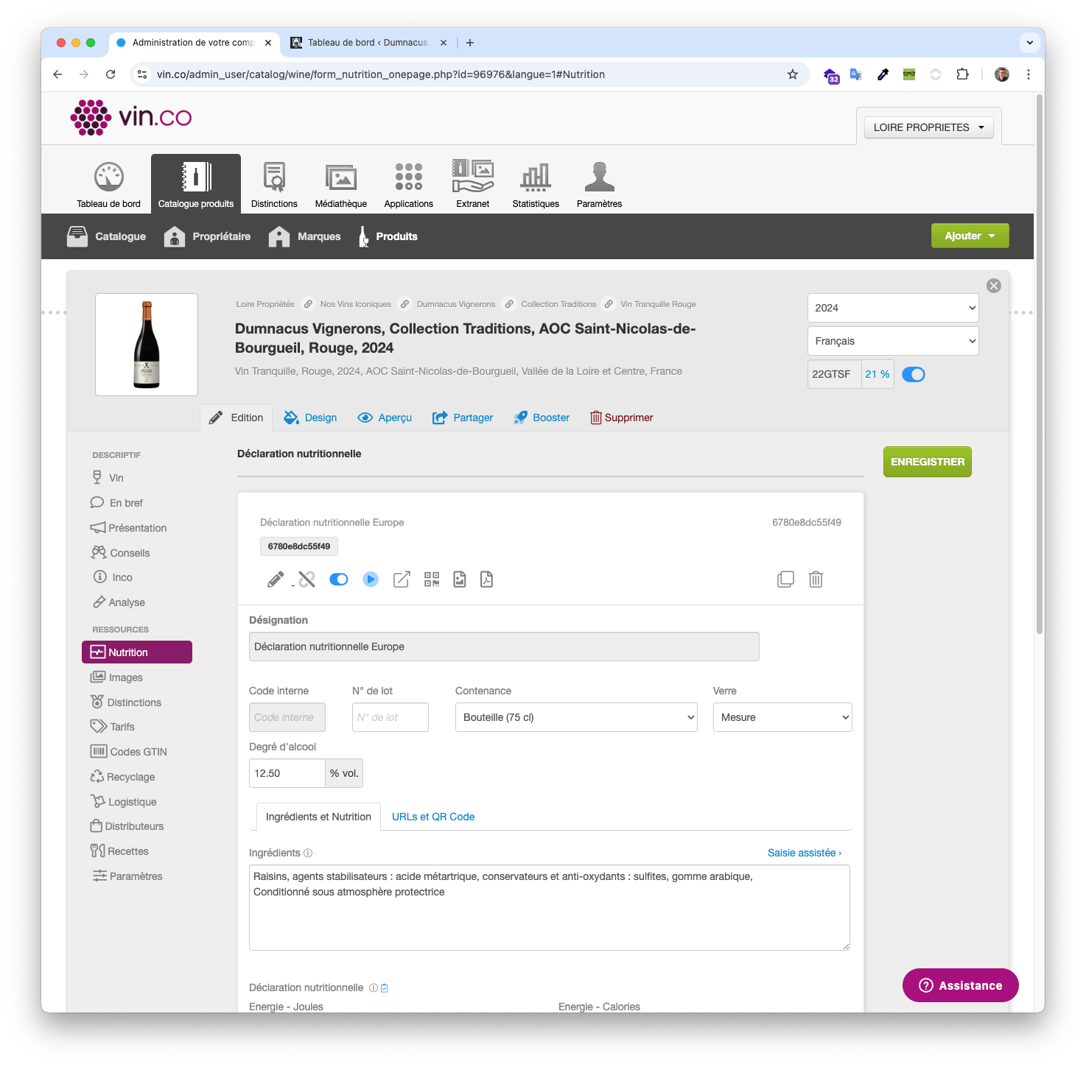This screenshot has width=1086, height=1067.
Task: Click the trash icon to delete the declaration
Action: pyautogui.click(x=816, y=580)
